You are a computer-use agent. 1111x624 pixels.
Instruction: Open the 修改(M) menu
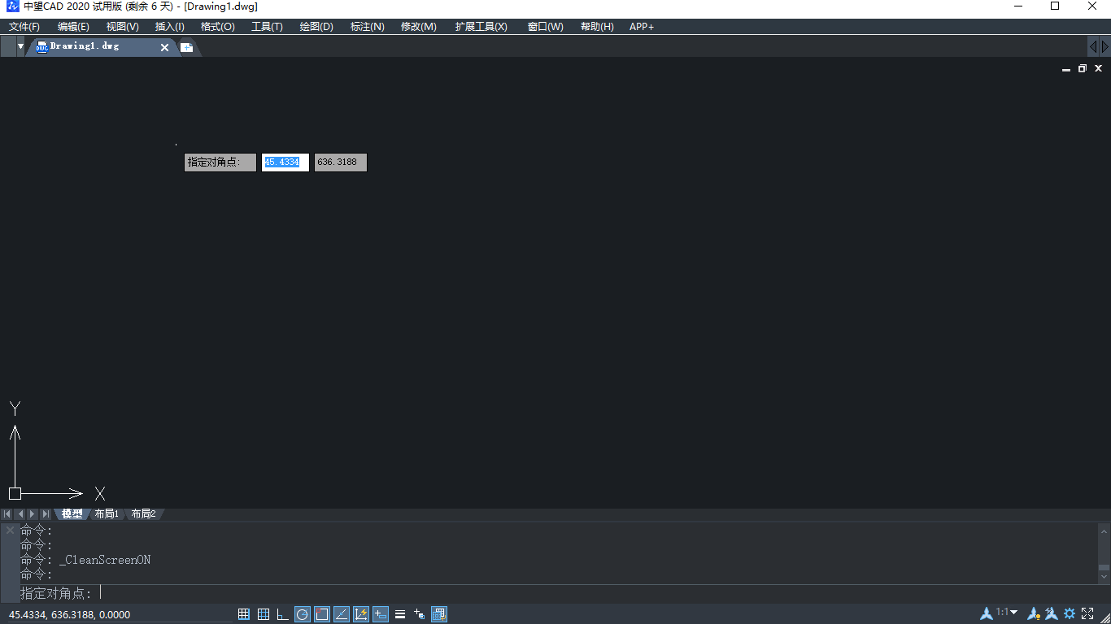coord(418,27)
